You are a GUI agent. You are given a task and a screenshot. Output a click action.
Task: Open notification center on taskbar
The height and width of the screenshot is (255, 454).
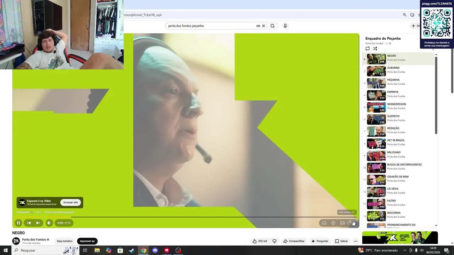coord(447,250)
